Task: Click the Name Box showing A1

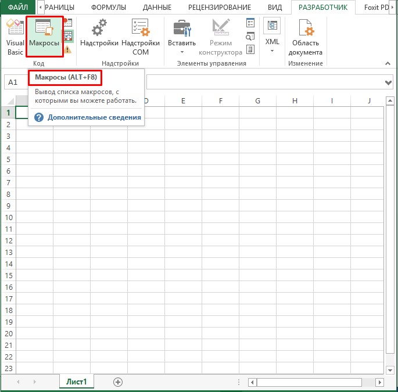Action: tap(16, 82)
